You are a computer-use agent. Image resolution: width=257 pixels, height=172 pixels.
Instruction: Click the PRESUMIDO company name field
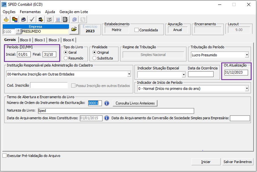45,31
